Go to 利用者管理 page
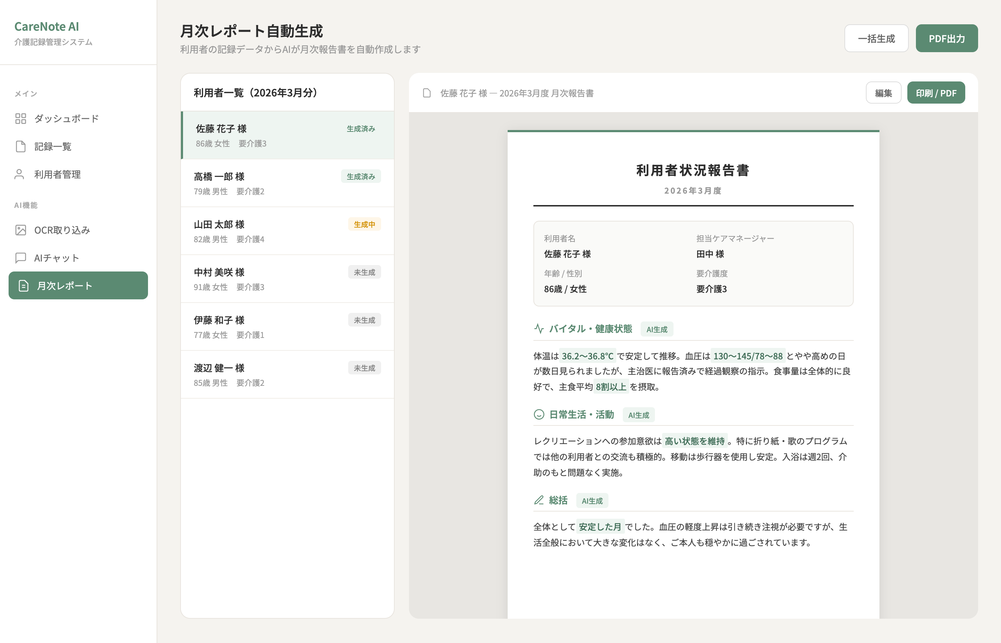The image size is (1001, 643). point(78,175)
